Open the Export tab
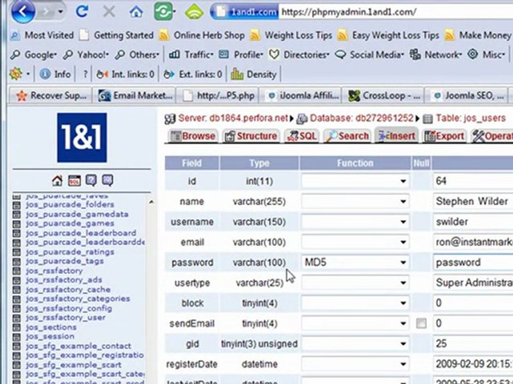513x384 pixels. (x=444, y=136)
